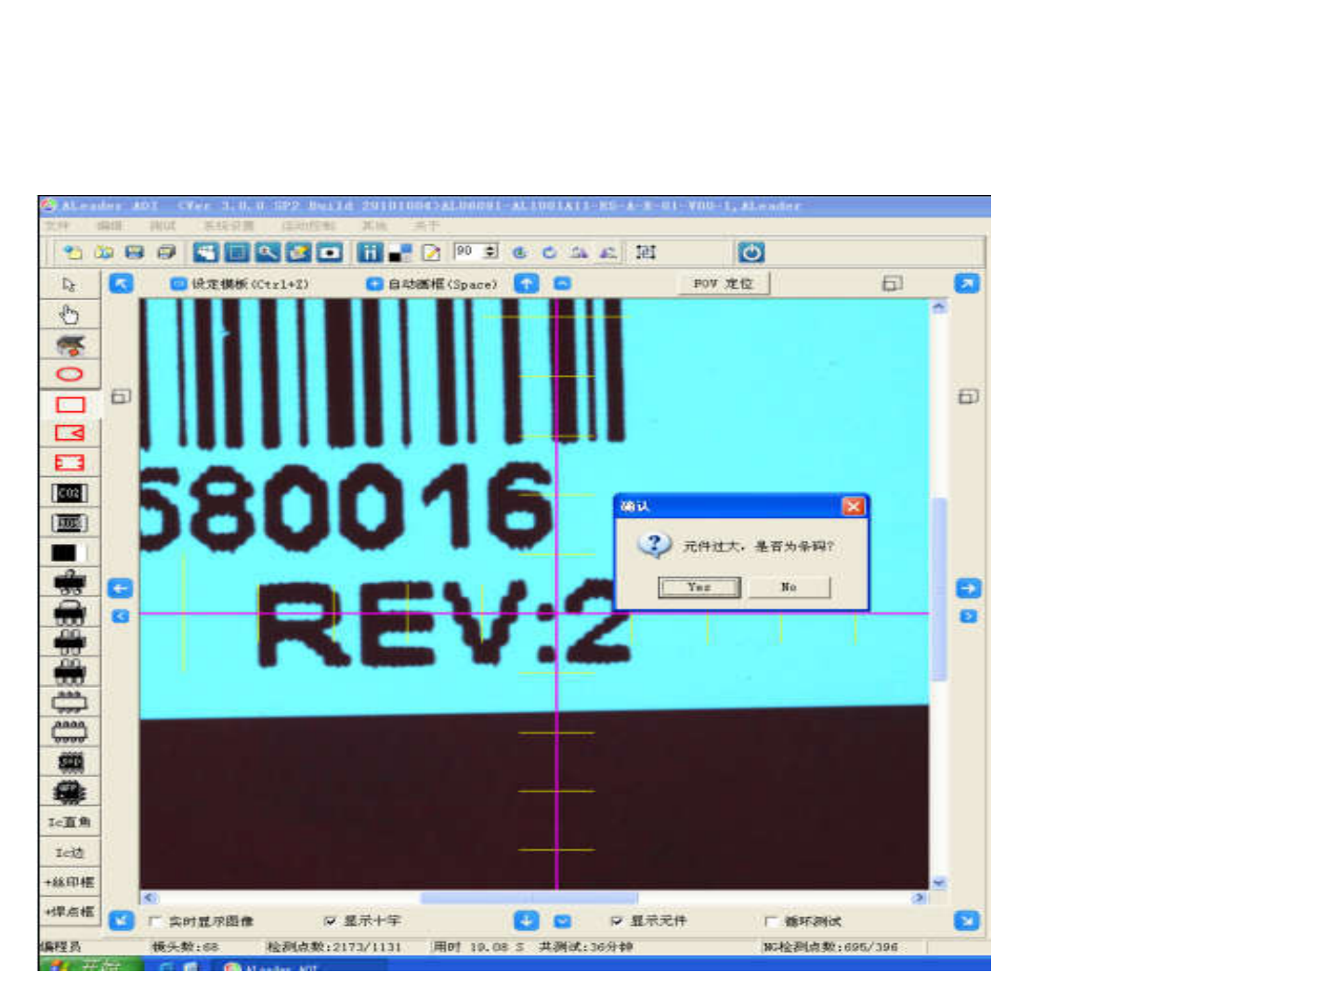Click the small right arrow below large one

tap(968, 616)
